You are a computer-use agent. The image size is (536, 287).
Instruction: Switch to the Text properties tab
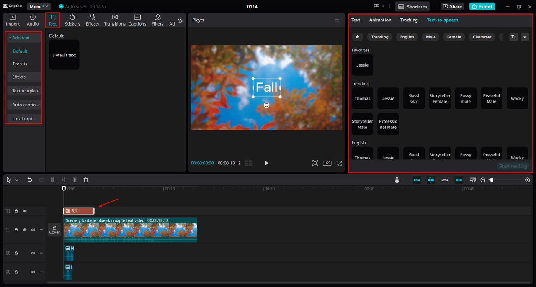tap(356, 20)
